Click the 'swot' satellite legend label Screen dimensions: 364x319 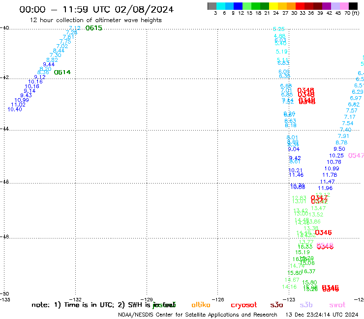(337, 305)
